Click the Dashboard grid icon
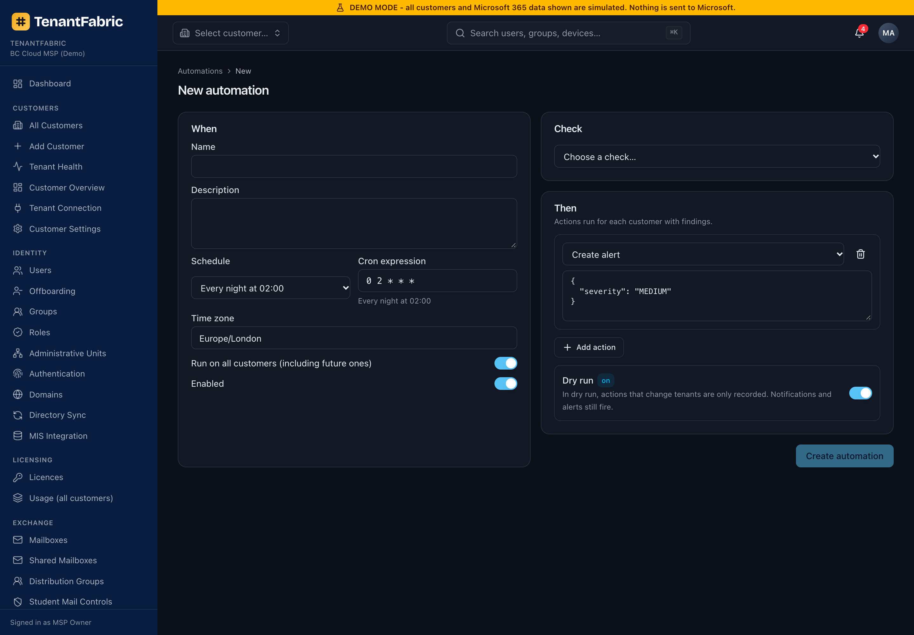This screenshot has width=914, height=635. (17, 84)
